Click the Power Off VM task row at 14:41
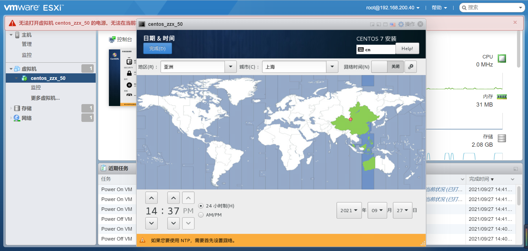Screen dimensions: 528x251 (117, 219)
